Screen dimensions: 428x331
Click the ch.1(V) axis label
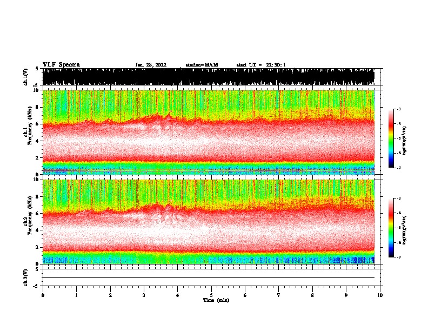pos(25,77)
